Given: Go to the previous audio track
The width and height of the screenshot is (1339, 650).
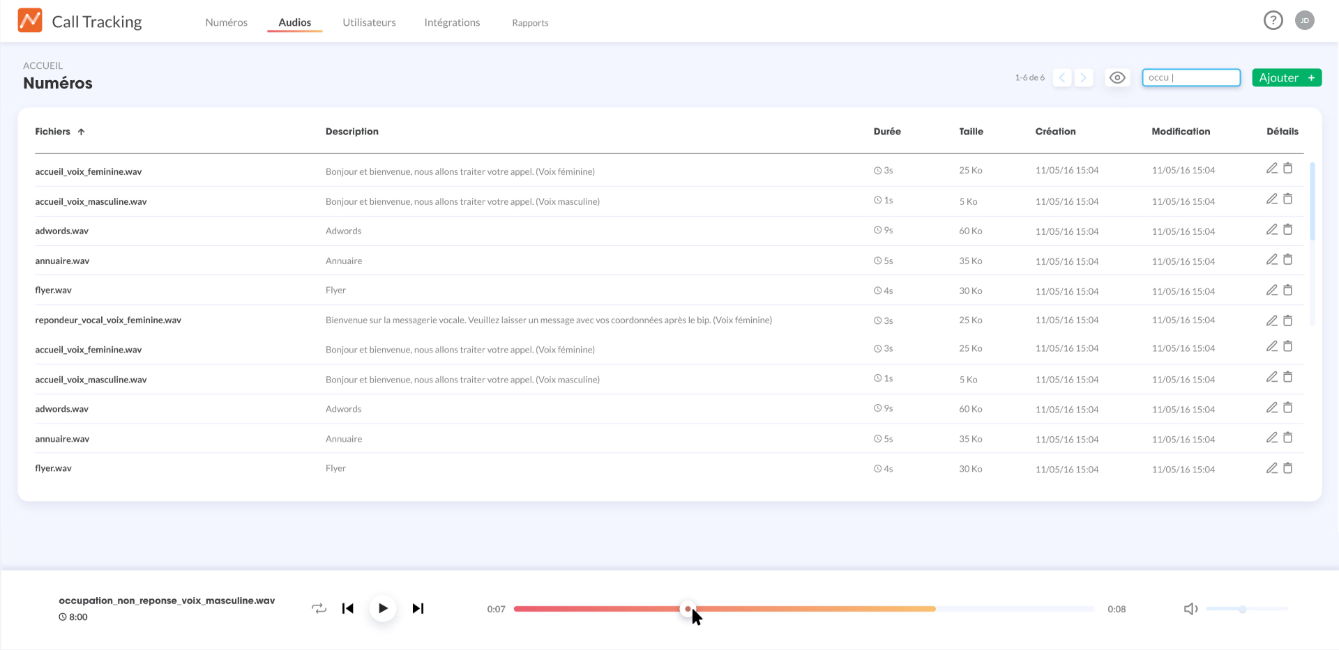Looking at the screenshot, I should [x=348, y=608].
